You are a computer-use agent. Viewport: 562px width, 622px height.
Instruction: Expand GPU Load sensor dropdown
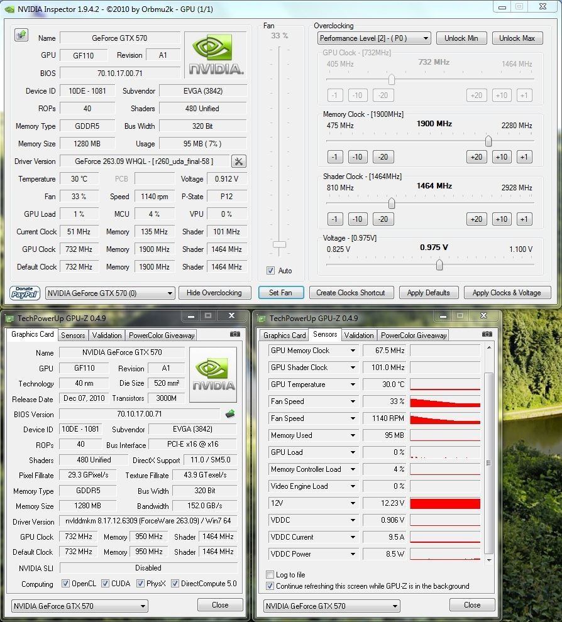pos(353,452)
